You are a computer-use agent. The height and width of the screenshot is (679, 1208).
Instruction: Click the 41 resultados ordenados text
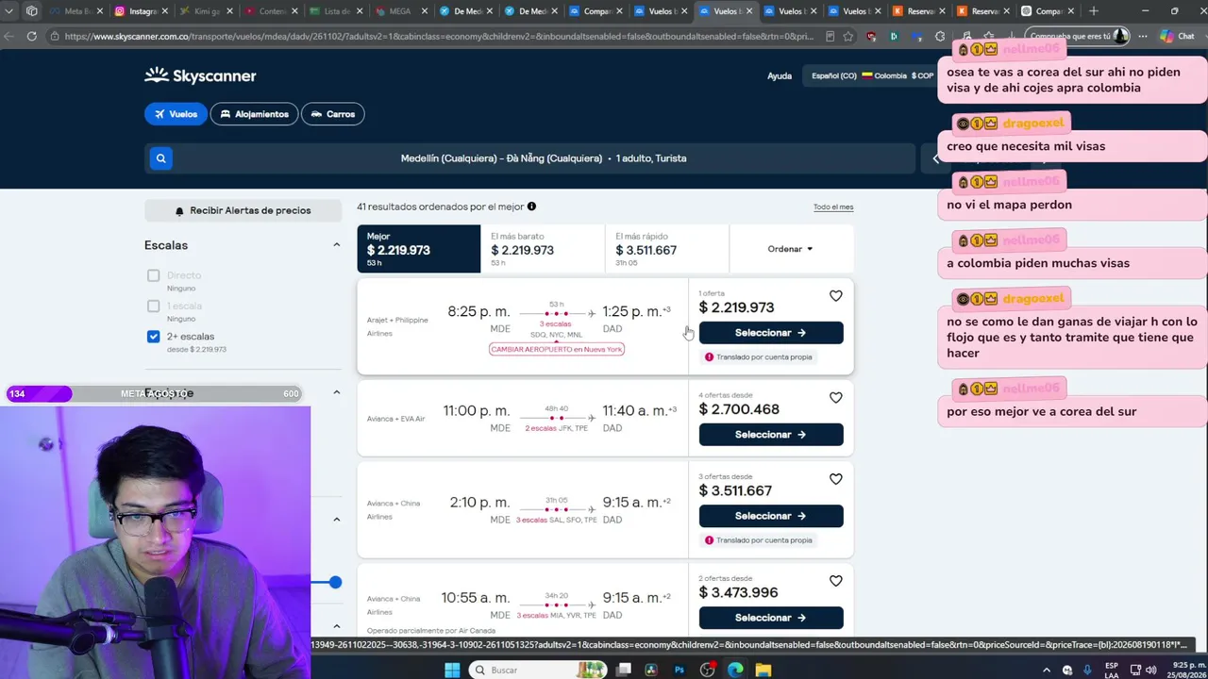point(440,207)
